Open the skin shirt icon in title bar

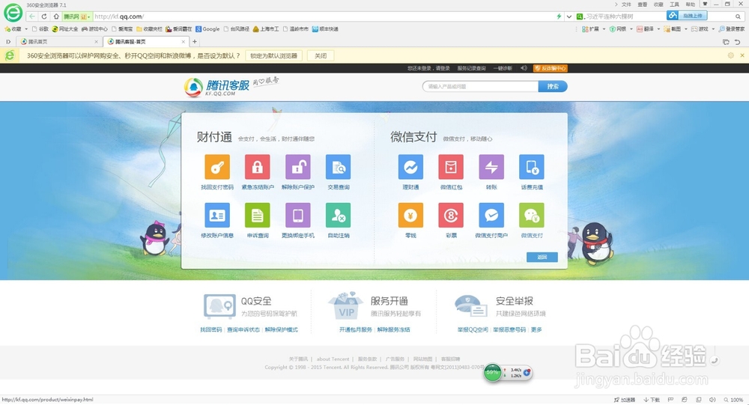(705, 4)
